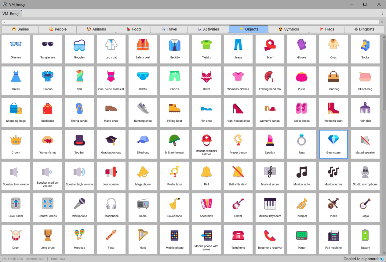386x262 pixels.
Task: Pick the Battery emoji tile
Action: tap(365, 239)
